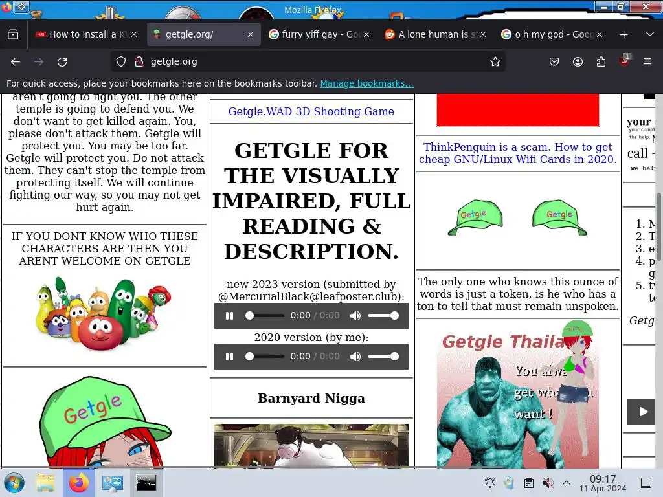Click the forward navigation arrow
The height and width of the screenshot is (497, 663).
click(39, 61)
